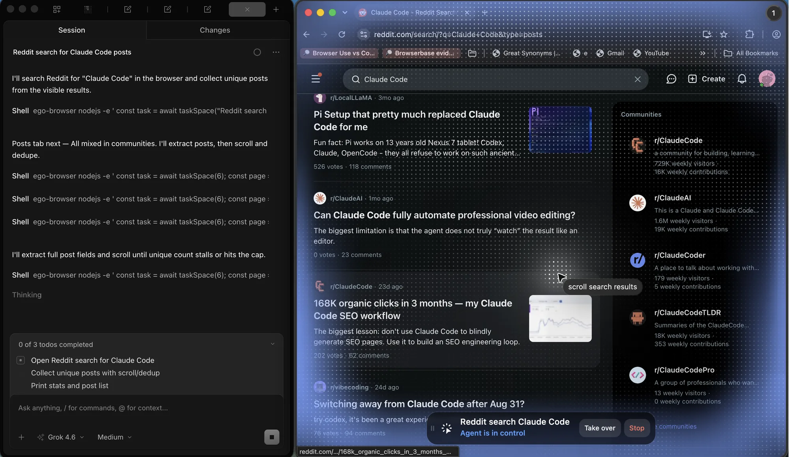The image size is (789, 457).
Task: Open r/ClaudeCoder community in sidebar
Action: [680, 255]
